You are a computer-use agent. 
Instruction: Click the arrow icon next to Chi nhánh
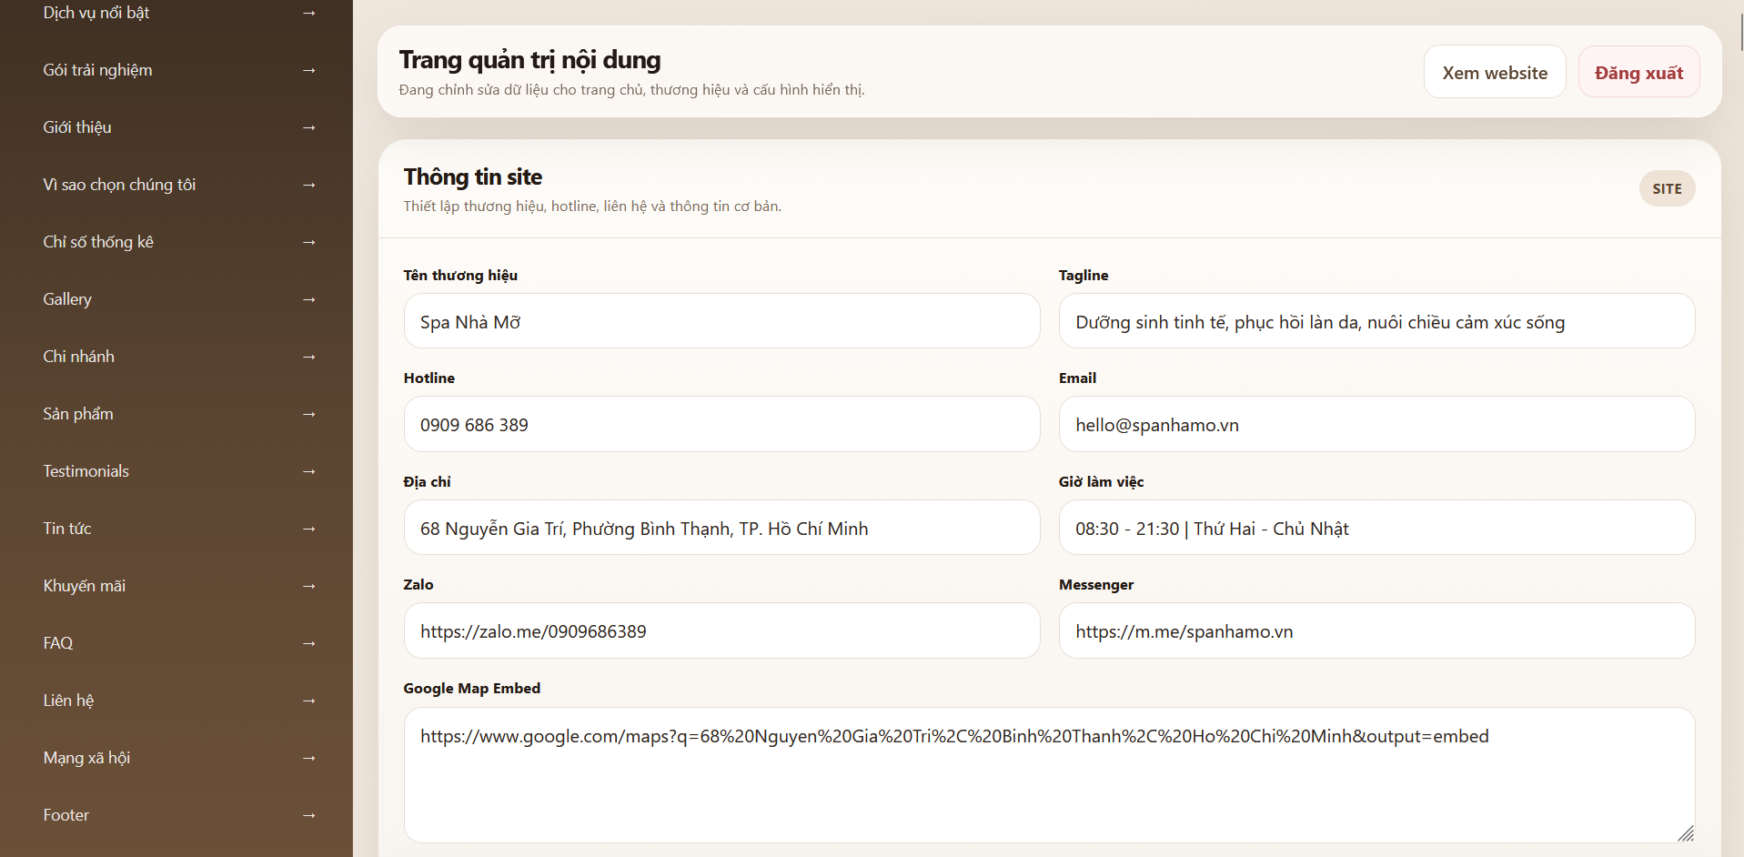tap(308, 357)
